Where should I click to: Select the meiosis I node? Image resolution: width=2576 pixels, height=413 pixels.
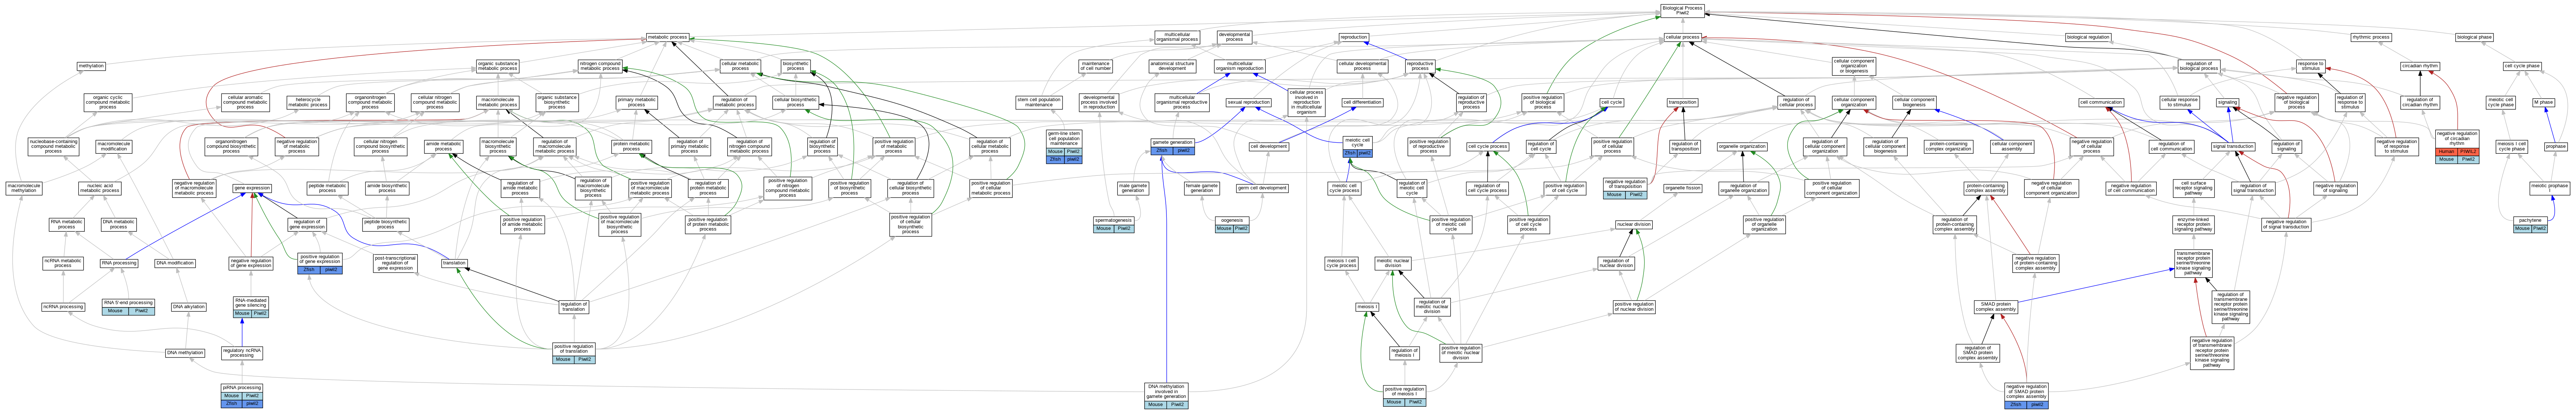point(1367,306)
